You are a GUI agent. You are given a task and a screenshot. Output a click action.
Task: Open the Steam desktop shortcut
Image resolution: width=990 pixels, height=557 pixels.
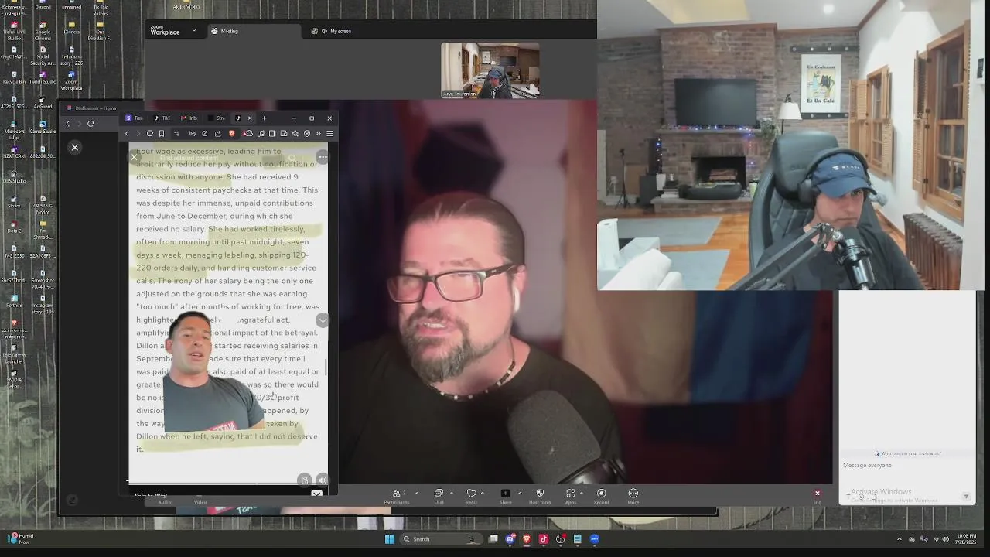tap(14, 201)
